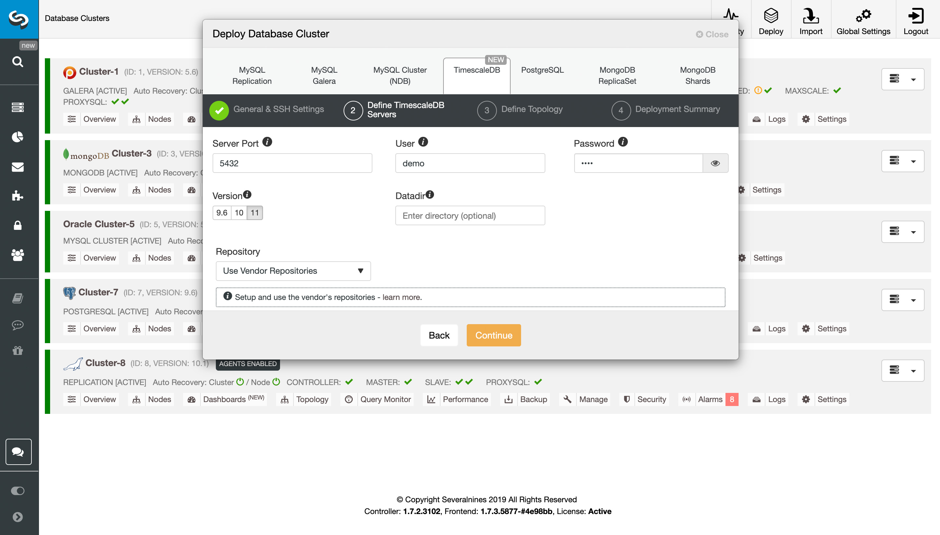The image size is (940, 535).
Task: Open the pie chart reports icon in sidebar
Action: 18,137
